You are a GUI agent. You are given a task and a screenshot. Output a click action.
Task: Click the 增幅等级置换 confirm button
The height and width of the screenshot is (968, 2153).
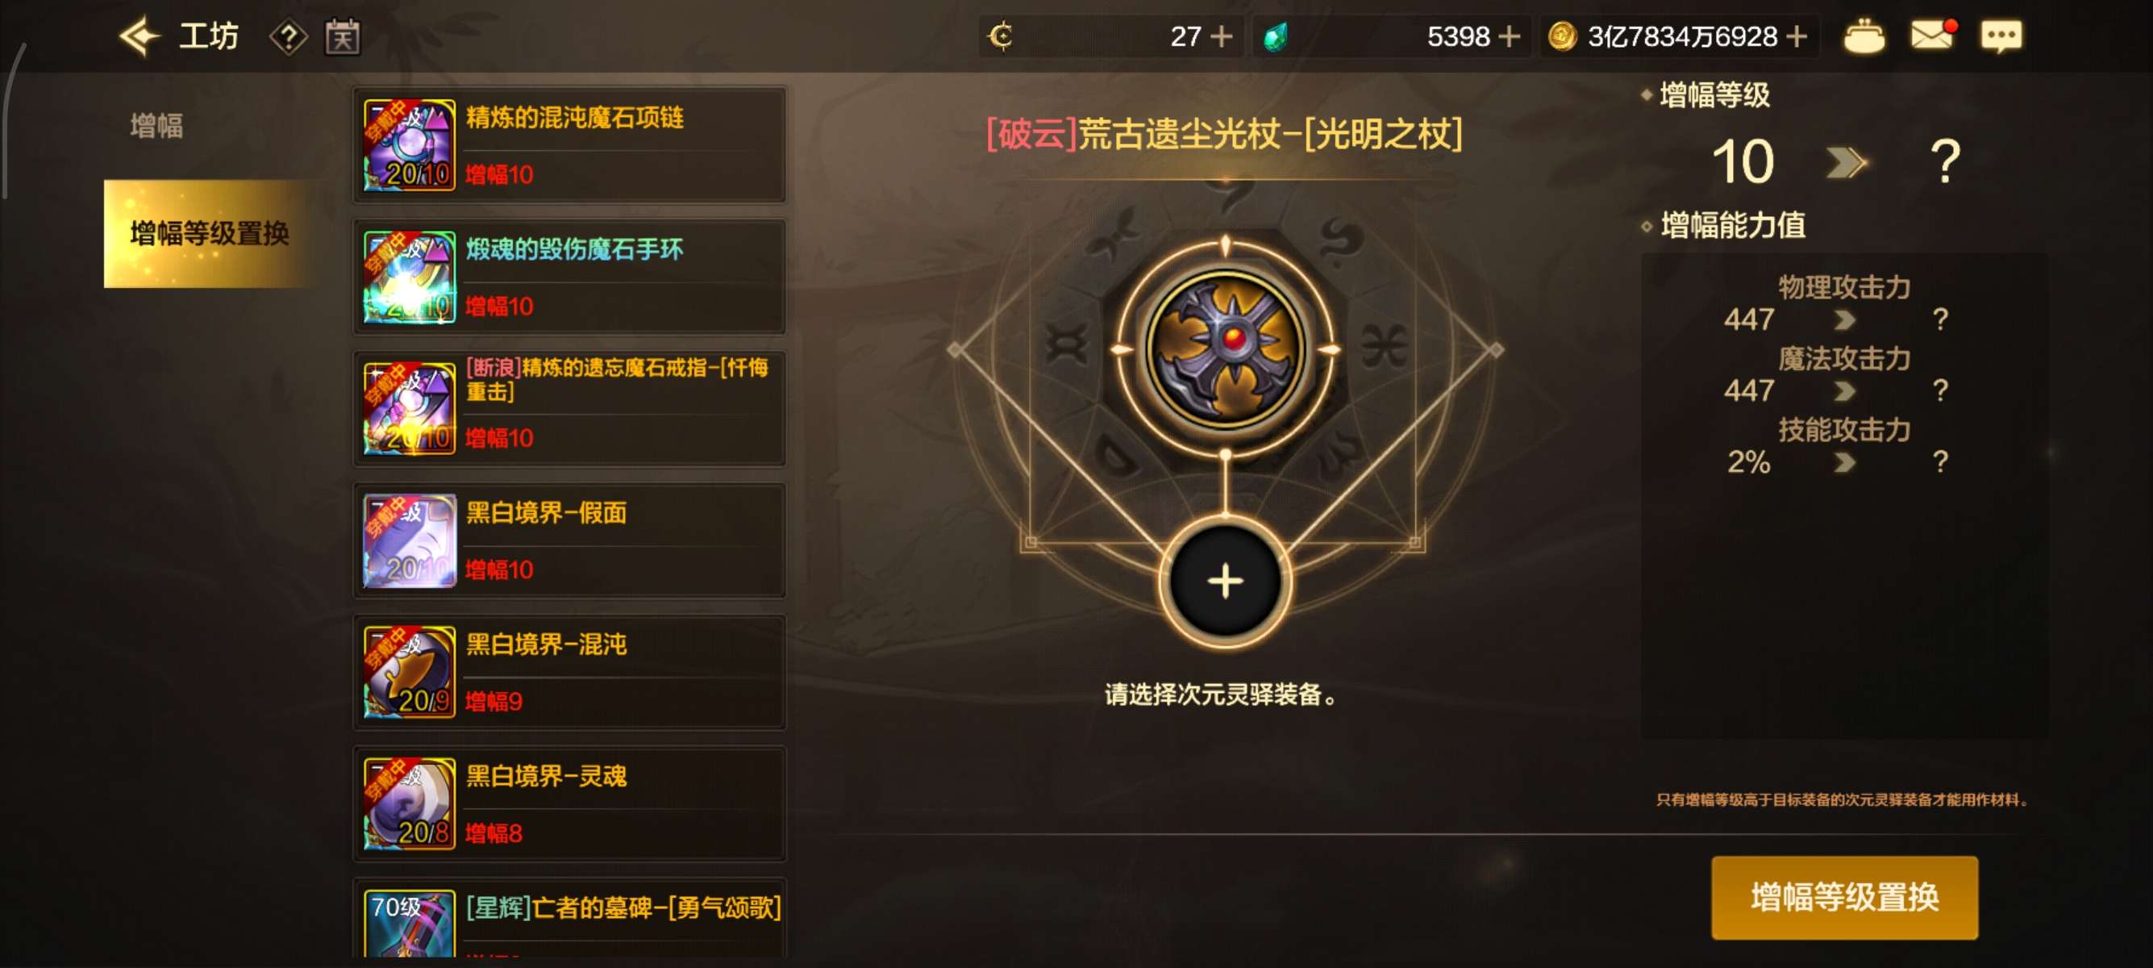1843,897
